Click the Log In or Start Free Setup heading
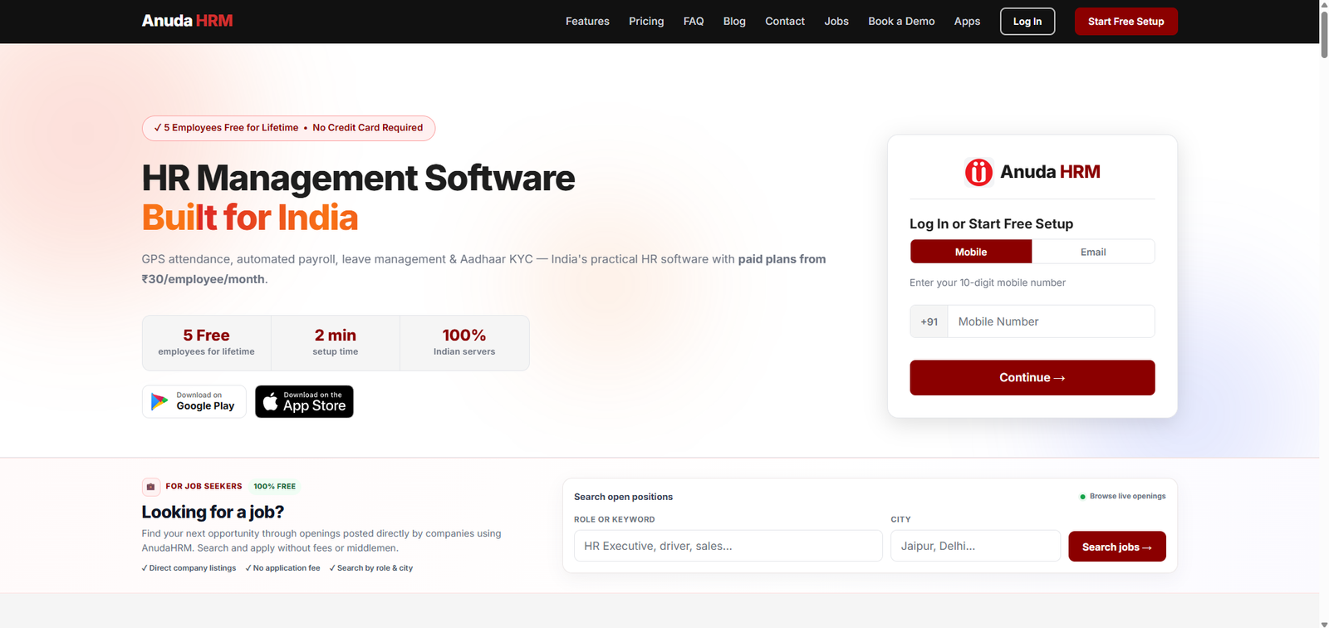This screenshot has width=1329, height=628. click(x=991, y=223)
